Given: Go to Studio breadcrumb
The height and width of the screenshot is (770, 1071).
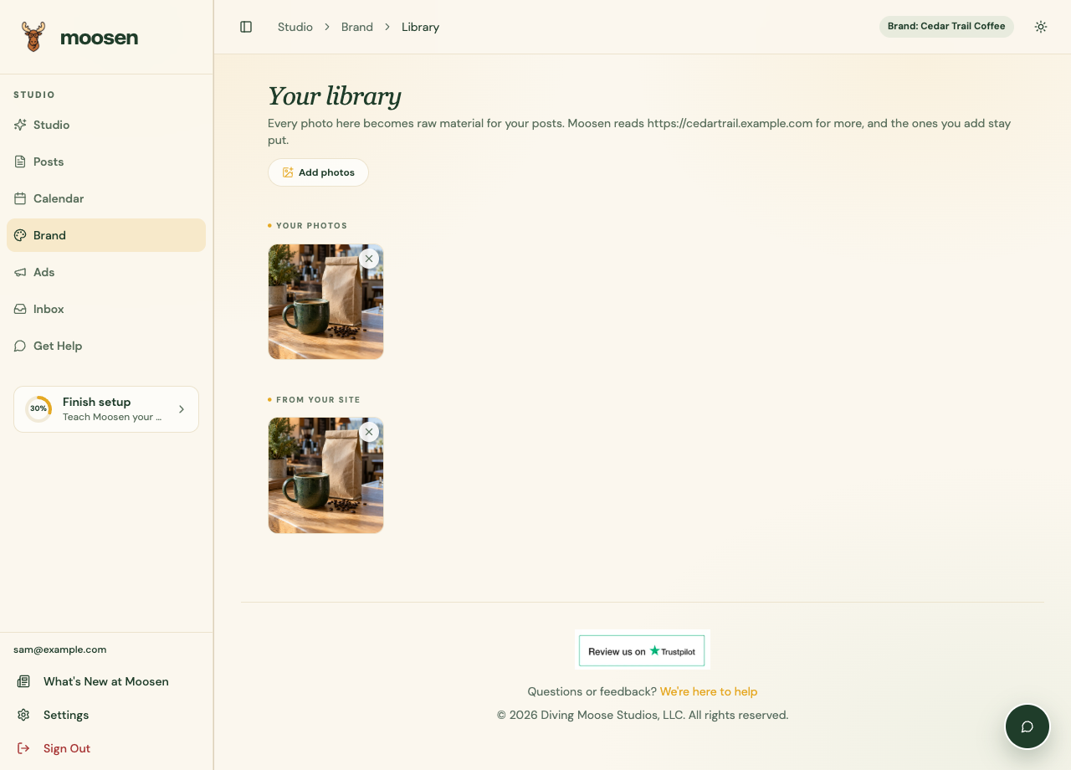Looking at the screenshot, I should (295, 27).
